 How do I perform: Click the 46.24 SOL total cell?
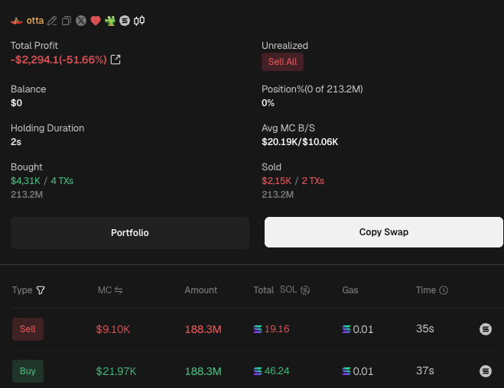click(x=272, y=371)
